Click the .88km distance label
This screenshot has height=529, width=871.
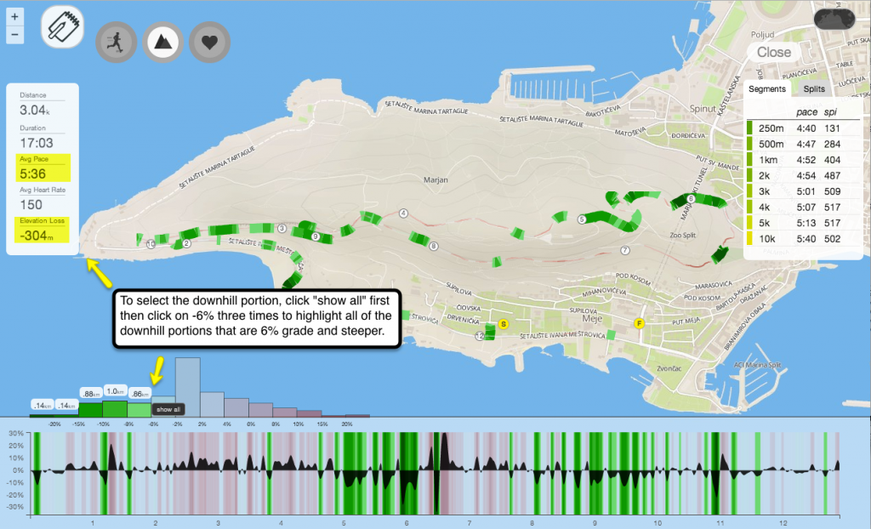pyautogui.click(x=90, y=394)
